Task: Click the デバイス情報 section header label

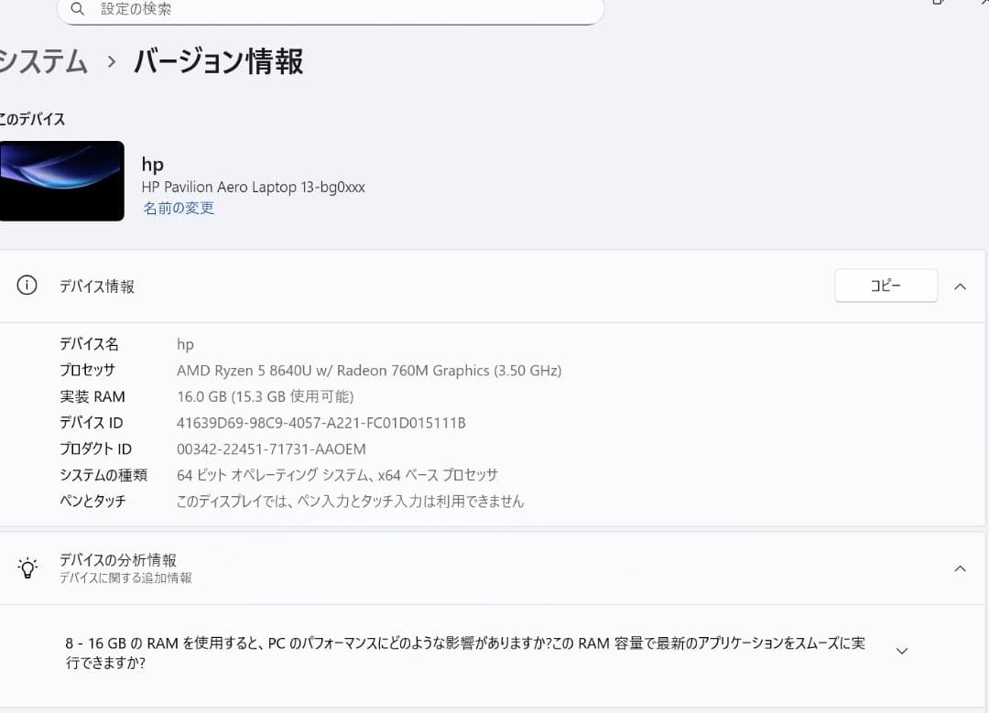Action: pos(97,286)
